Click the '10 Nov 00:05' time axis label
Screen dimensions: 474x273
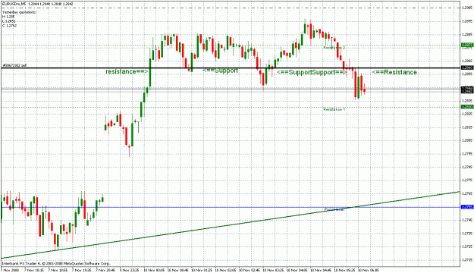coord(154,270)
